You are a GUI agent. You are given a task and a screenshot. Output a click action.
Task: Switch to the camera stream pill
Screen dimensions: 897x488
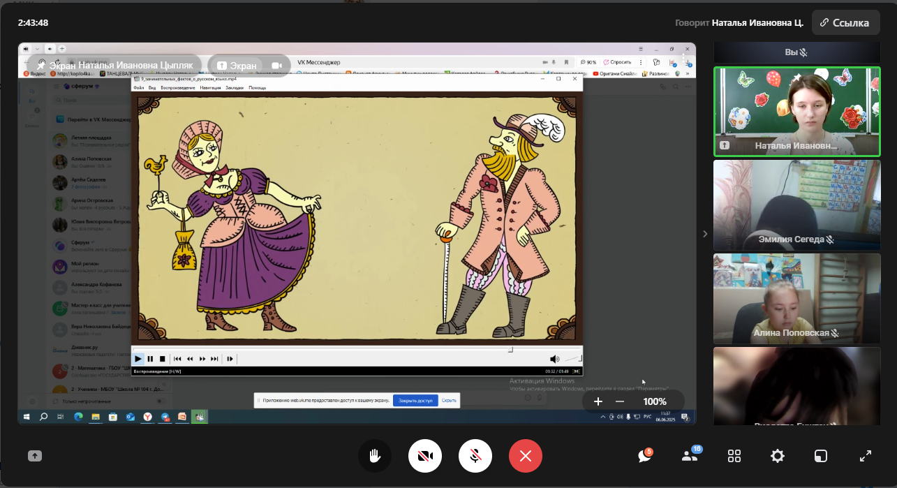click(276, 65)
